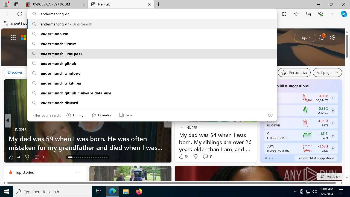Add -0.08% stock to watchlist

point(333,98)
